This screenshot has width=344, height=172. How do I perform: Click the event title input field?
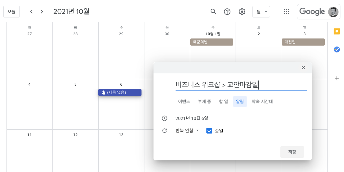[241, 85]
